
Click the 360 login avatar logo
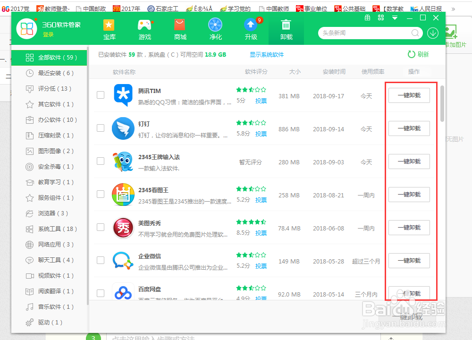26,28
